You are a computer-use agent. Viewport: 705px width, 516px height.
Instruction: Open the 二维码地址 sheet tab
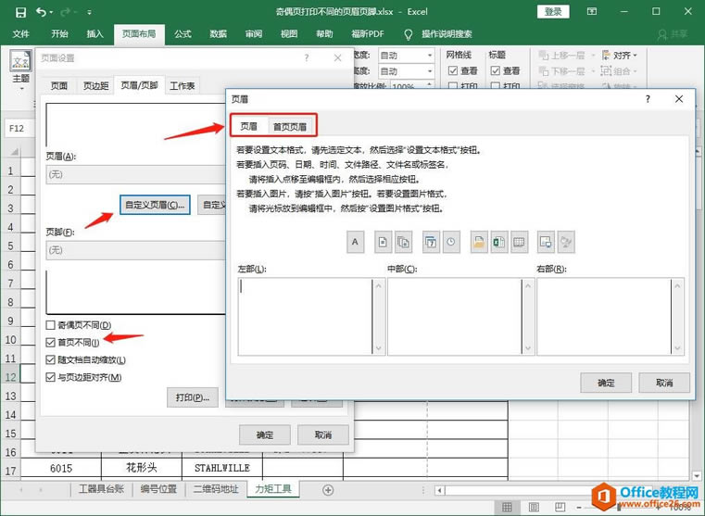216,489
